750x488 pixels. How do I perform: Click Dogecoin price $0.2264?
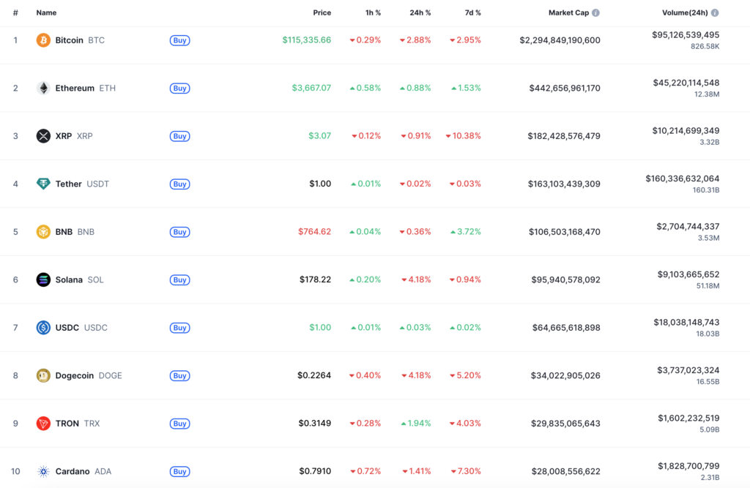(x=314, y=375)
